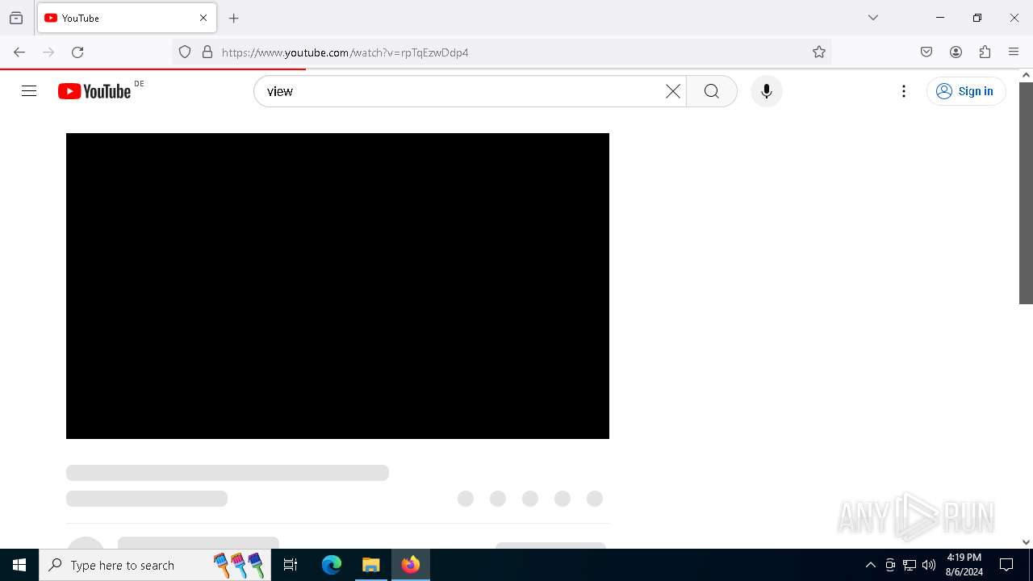Click the taskbar search box

click(x=155, y=565)
